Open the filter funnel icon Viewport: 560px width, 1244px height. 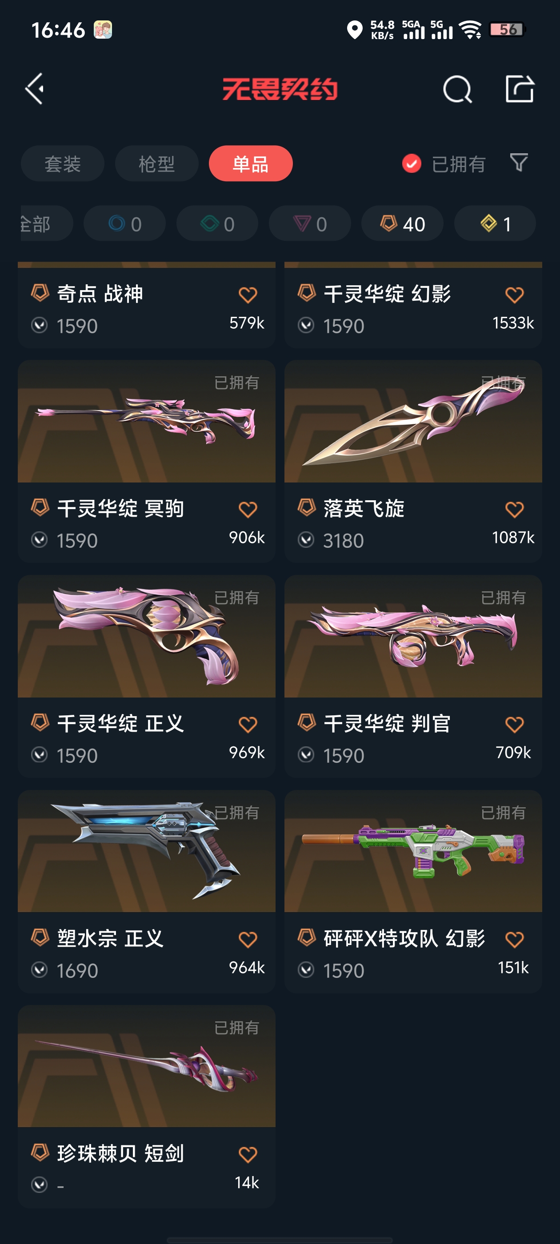[519, 163]
